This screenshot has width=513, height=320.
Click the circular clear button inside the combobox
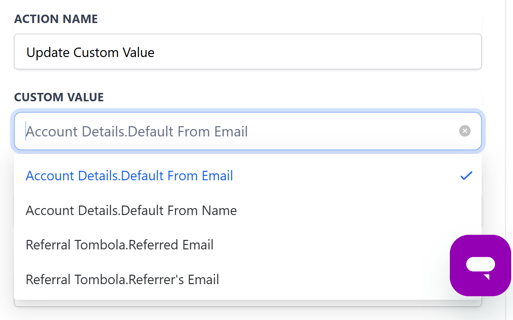[464, 131]
